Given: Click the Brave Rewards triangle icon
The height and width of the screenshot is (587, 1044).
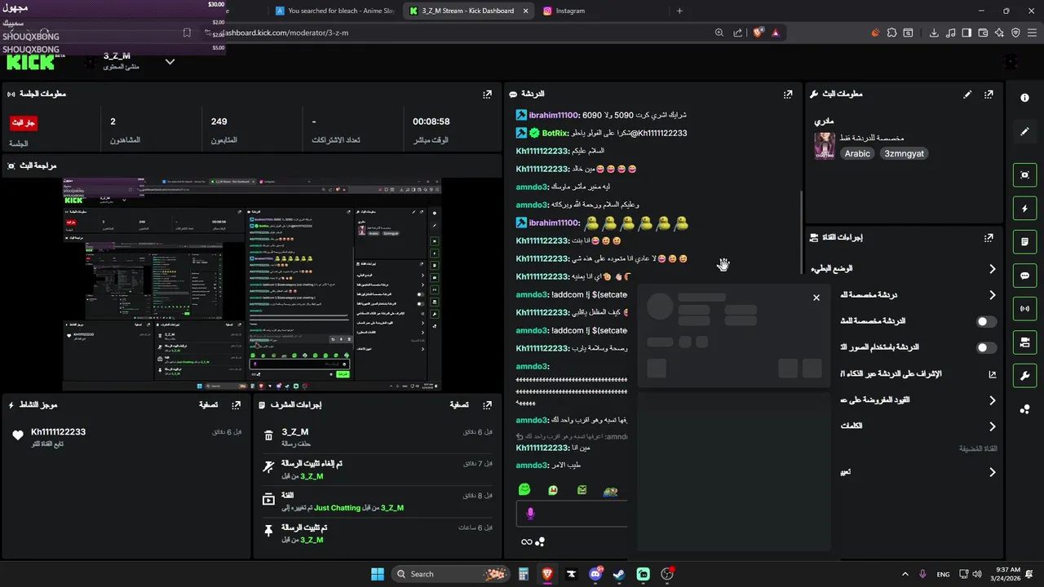Looking at the screenshot, I should coord(776,33).
